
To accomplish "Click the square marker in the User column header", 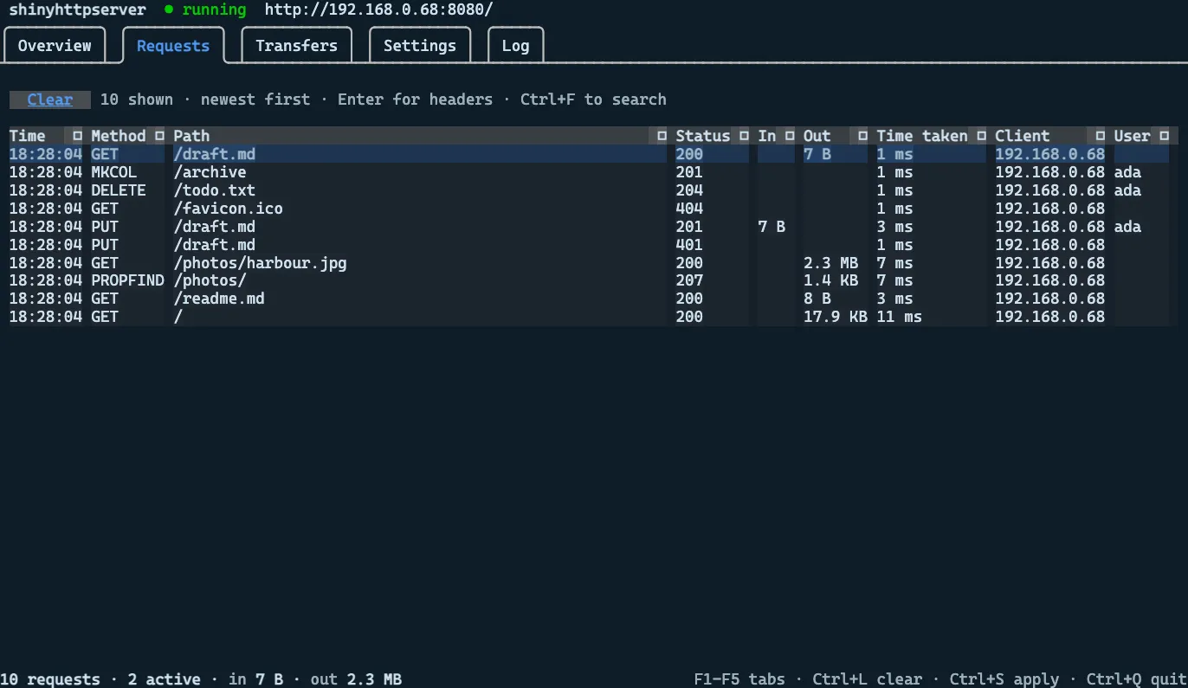I will pos(1164,136).
